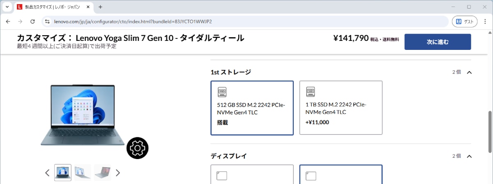This screenshot has height=184, width=493.
Task: Click the ディスプレイ heading
Action: [229, 156]
